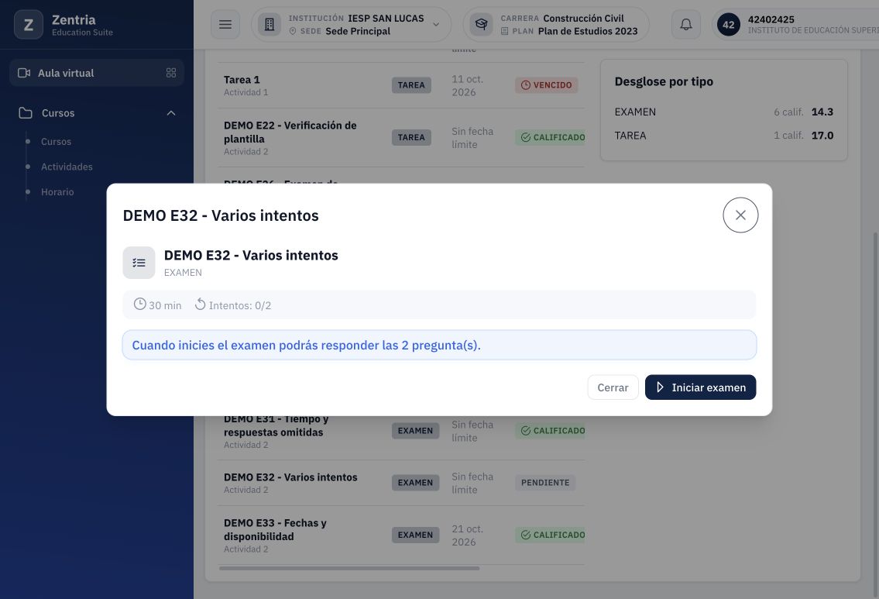
Task: Click the Aula virtual camera icon
Action: [x=24, y=73]
